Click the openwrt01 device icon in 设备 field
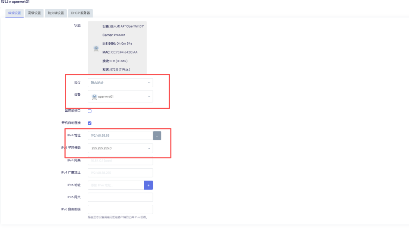The width and height of the screenshot is (409, 232). click(x=95, y=96)
